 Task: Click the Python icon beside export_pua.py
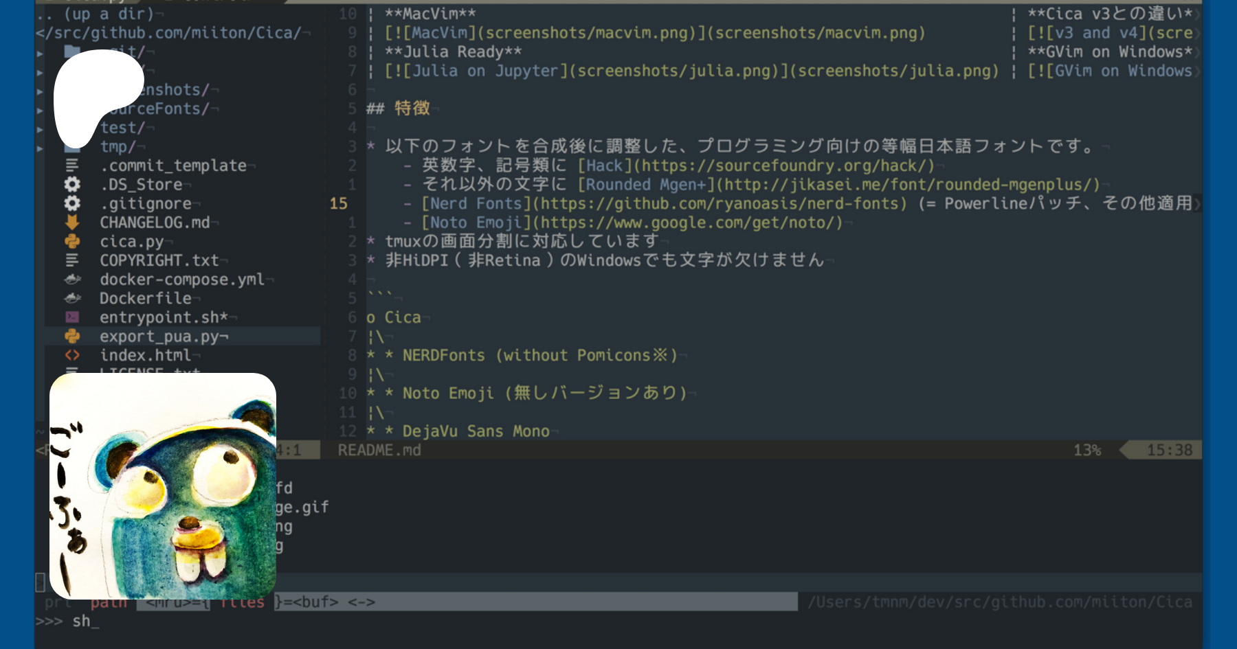(72, 337)
